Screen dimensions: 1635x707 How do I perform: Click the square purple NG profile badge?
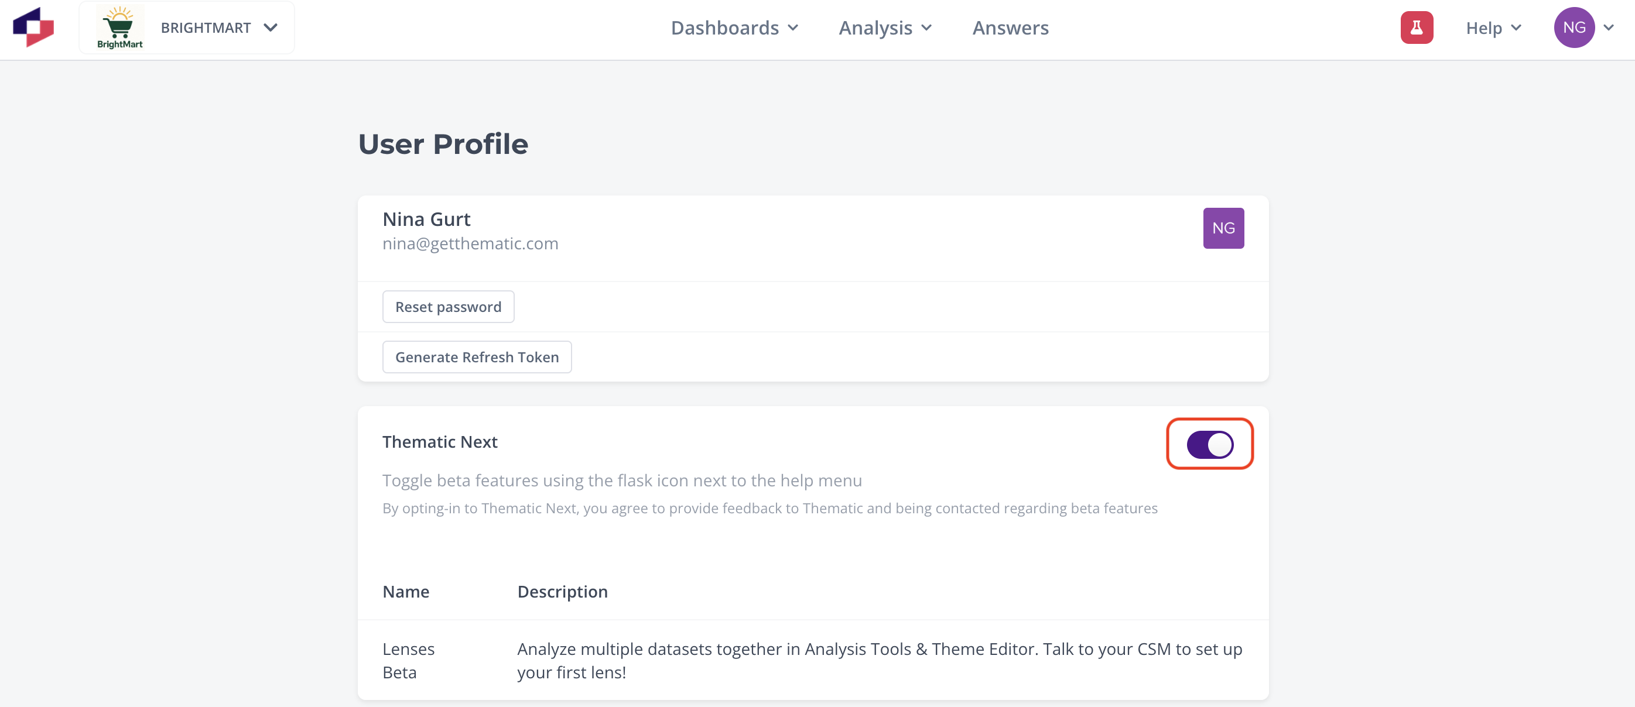[x=1223, y=228]
